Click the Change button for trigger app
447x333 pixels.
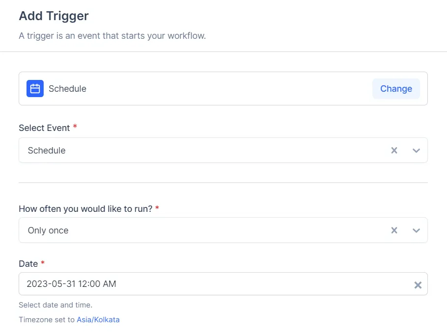point(396,89)
